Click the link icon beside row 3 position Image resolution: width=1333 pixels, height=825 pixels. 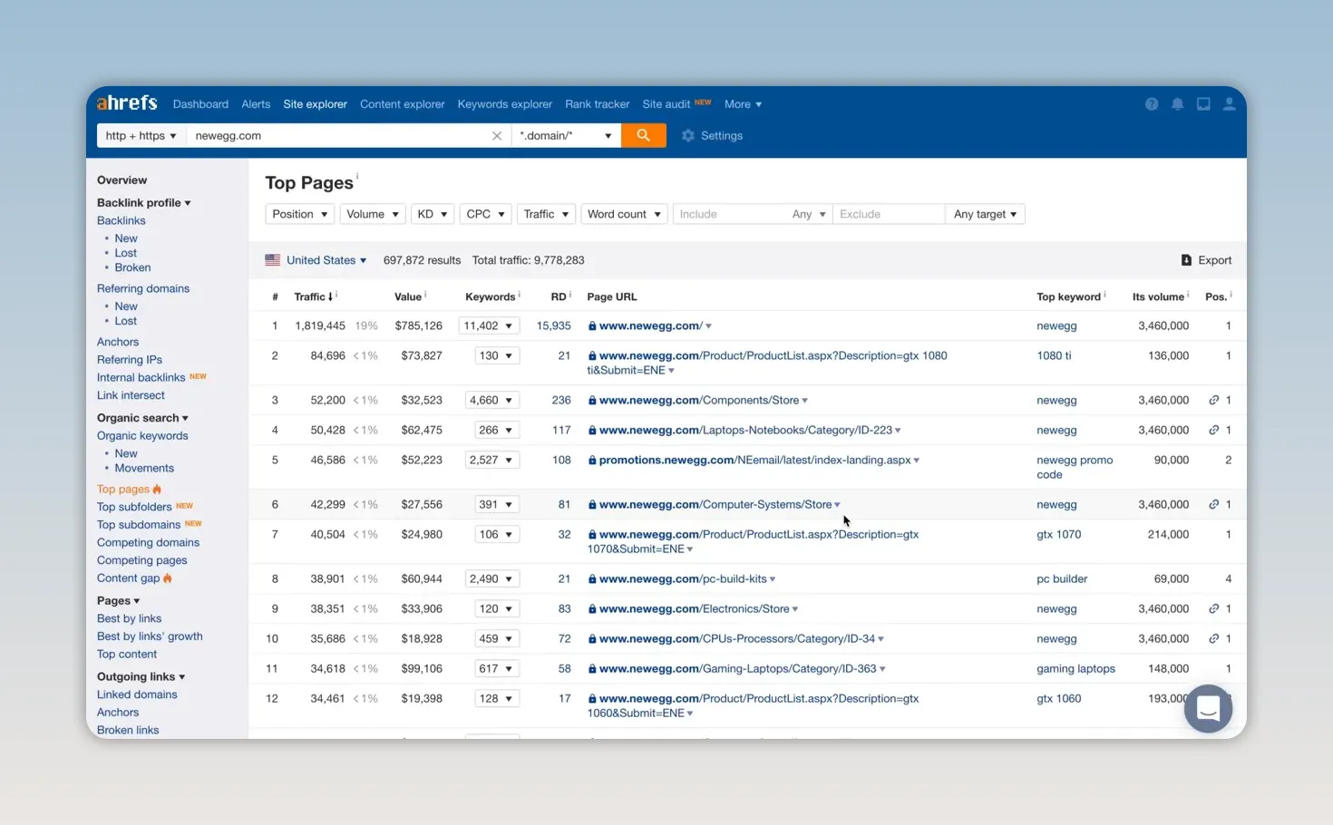[1213, 400]
